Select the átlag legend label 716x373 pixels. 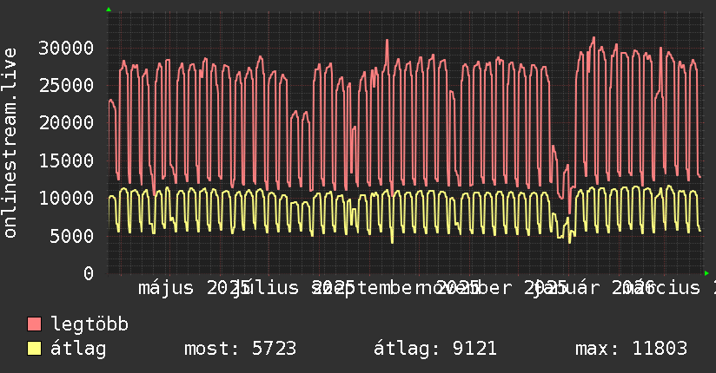coord(78,349)
